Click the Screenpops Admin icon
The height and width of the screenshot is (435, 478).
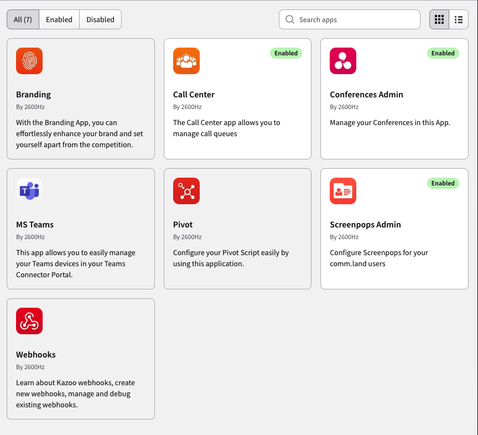[x=343, y=190]
